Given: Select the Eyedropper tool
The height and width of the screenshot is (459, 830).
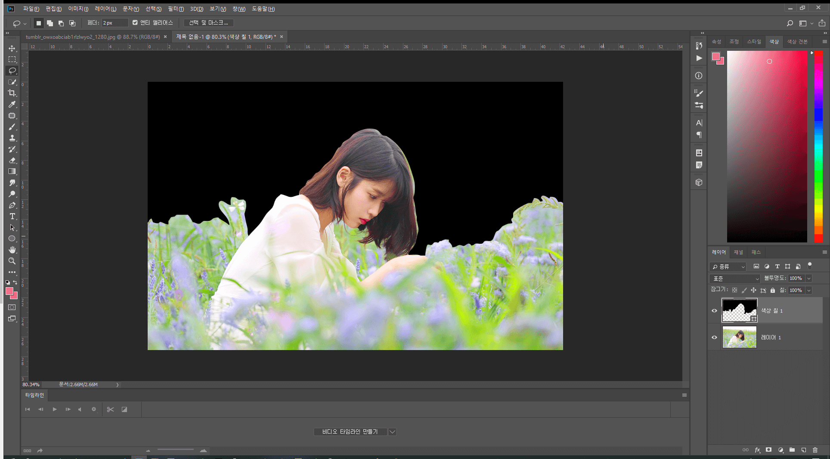Looking at the screenshot, I should click(x=12, y=104).
